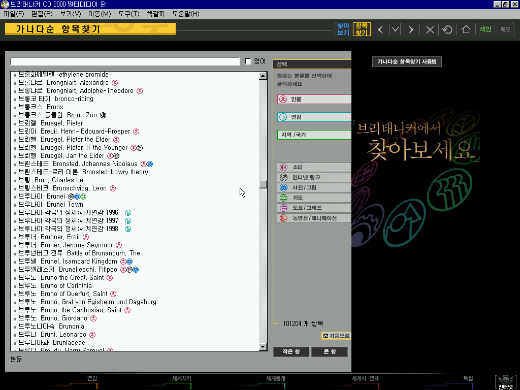Filter by 연감 yearbook category
The width and height of the screenshot is (520, 390).
314,117
